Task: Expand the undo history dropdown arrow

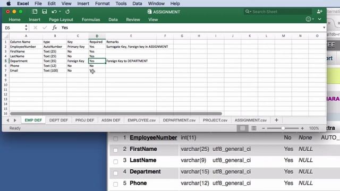Action: (x=60, y=12)
